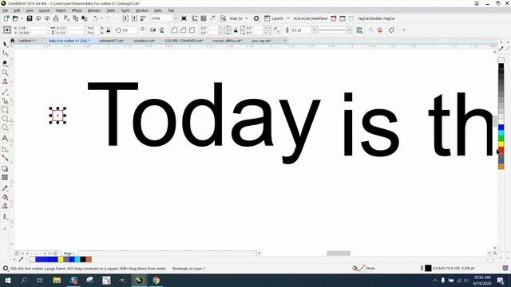Open the Options gear icon
Screen dimensions: 511x287
tap(256, 18)
